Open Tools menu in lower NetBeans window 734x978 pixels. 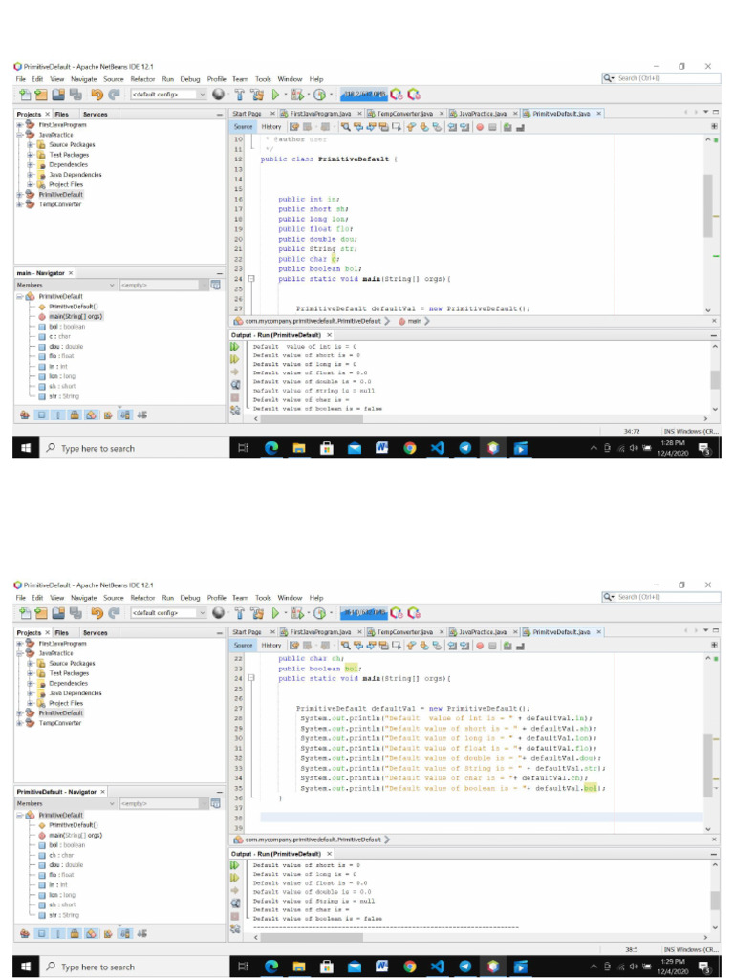[x=264, y=598]
